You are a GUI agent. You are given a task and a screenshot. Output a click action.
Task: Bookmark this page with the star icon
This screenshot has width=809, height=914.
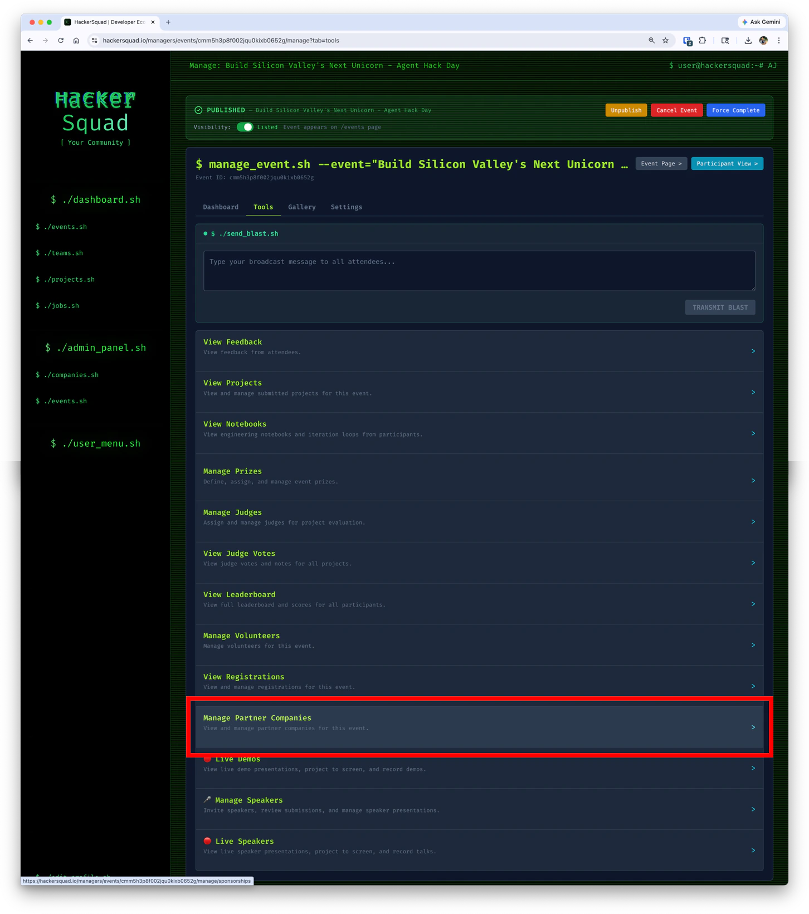(665, 41)
